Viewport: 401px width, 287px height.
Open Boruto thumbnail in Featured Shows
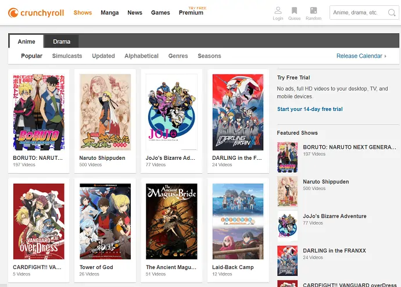pyautogui.click(x=288, y=157)
